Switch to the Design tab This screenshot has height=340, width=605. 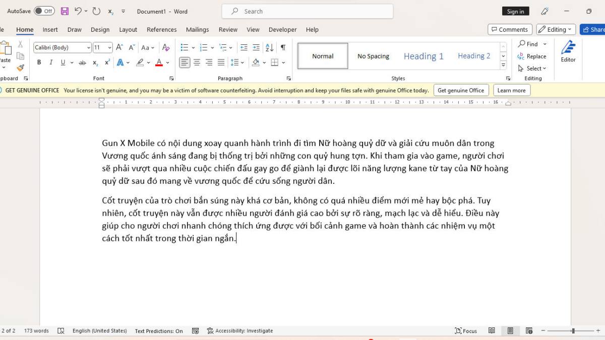click(100, 30)
